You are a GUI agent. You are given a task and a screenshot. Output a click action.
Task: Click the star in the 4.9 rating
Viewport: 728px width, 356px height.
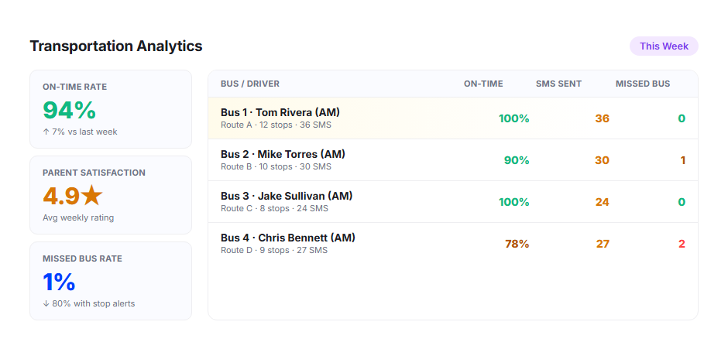[91, 195]
